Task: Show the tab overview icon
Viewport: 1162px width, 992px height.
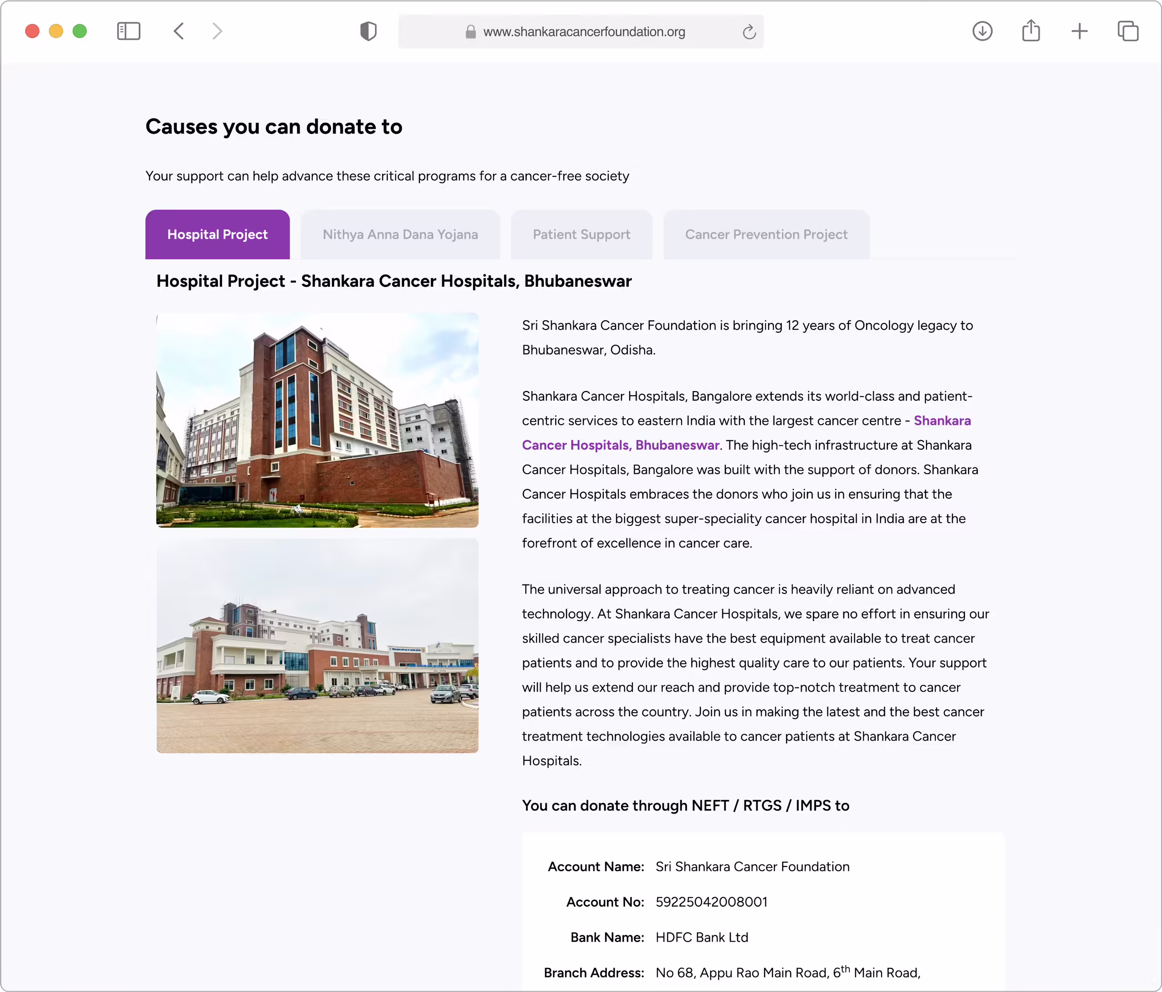Action: tap(1128, 31)
